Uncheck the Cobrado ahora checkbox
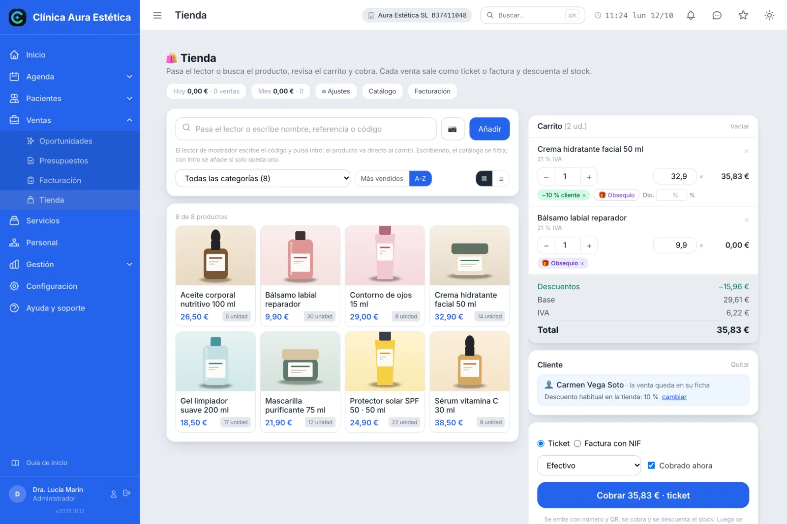 click(x=651, y=465)
